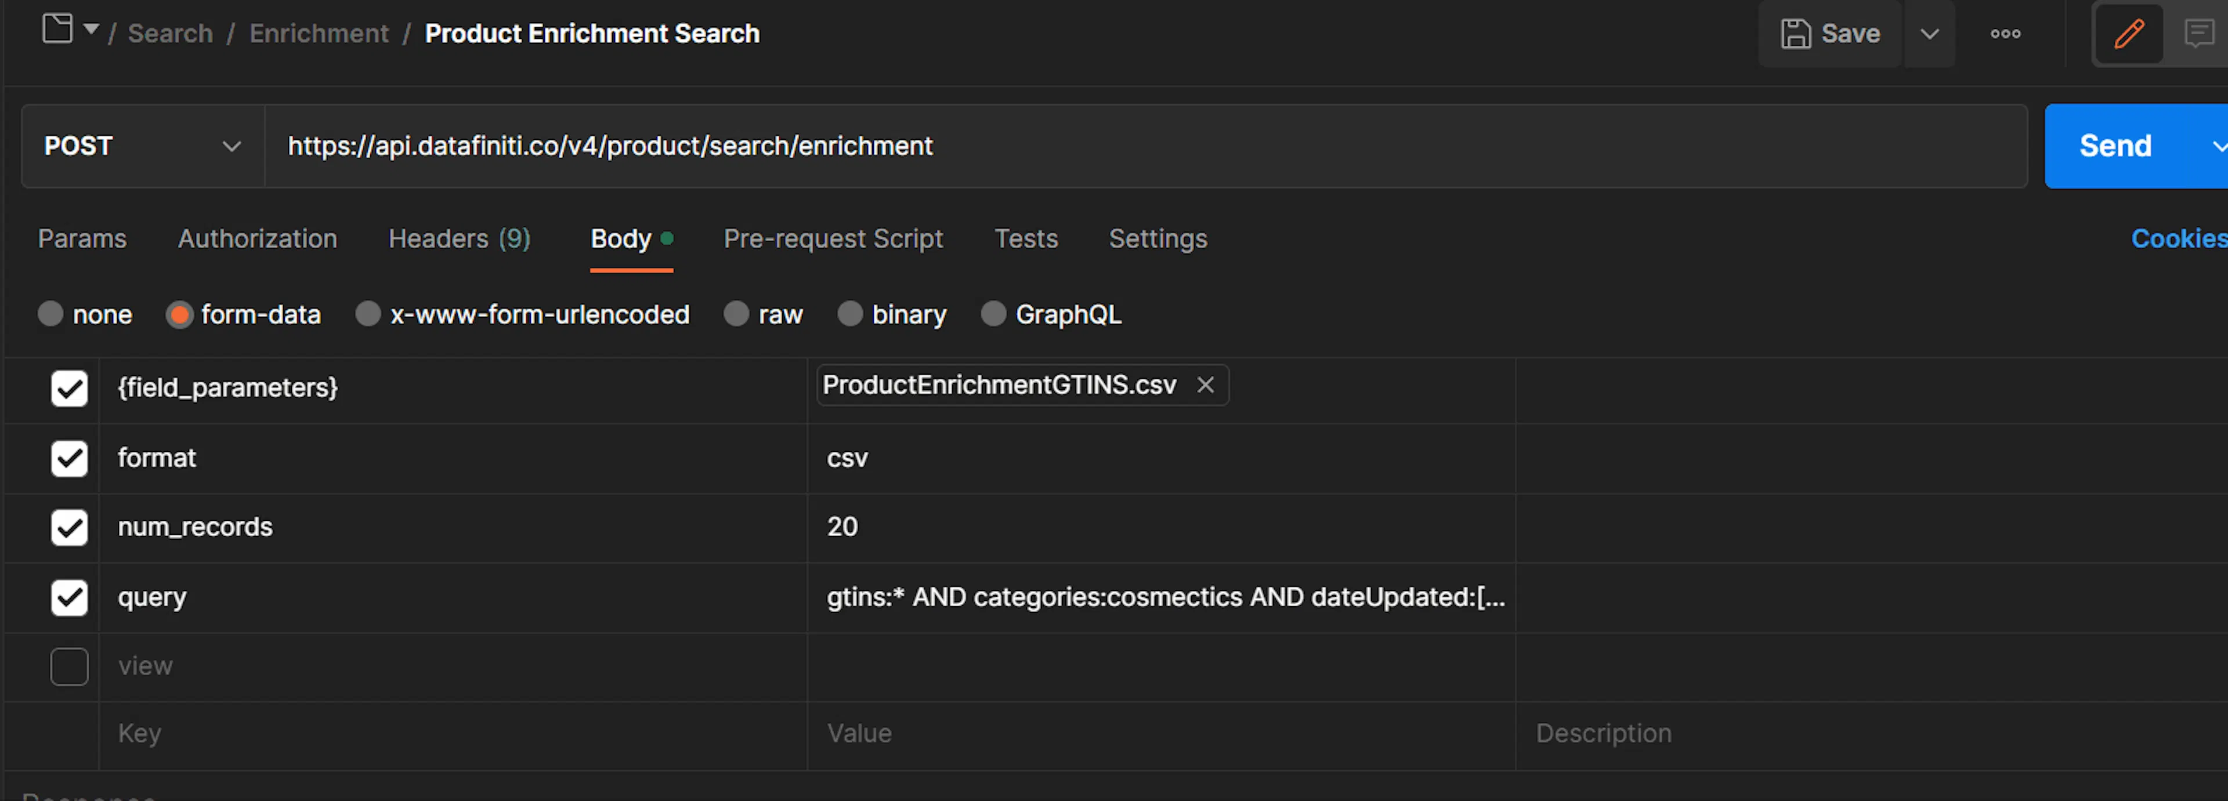Open the POST method dropdown
The width and height of the screenshot is (2228, 801).
230,146
